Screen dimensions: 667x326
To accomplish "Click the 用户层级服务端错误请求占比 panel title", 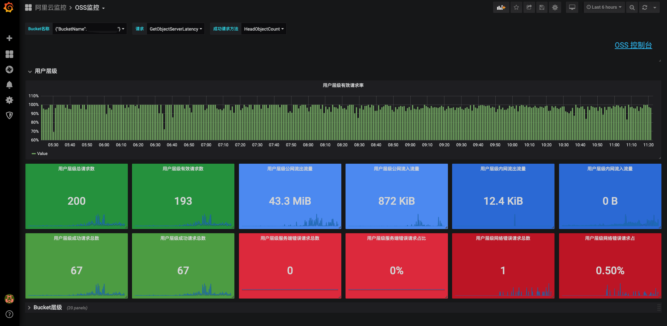I will [396, 238].
